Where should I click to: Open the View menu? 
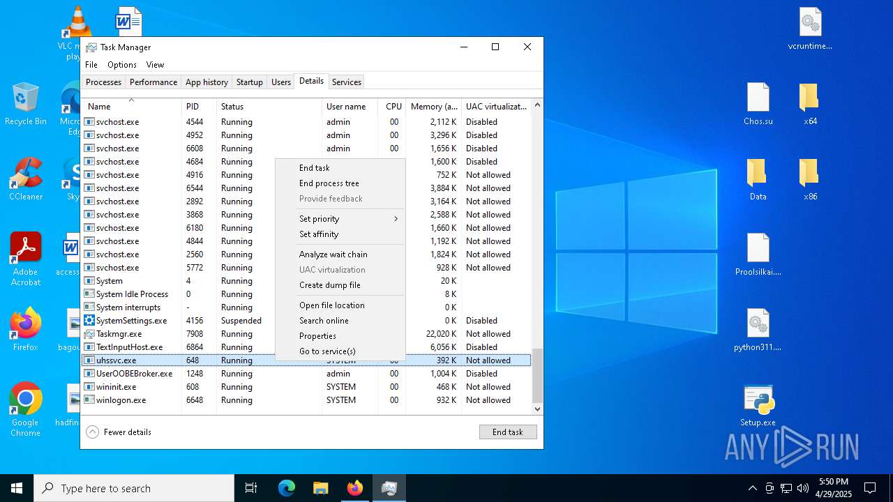(155, 65)
